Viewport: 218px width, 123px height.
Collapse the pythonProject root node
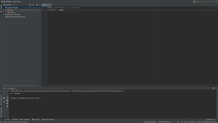click(x=4, y=8)
